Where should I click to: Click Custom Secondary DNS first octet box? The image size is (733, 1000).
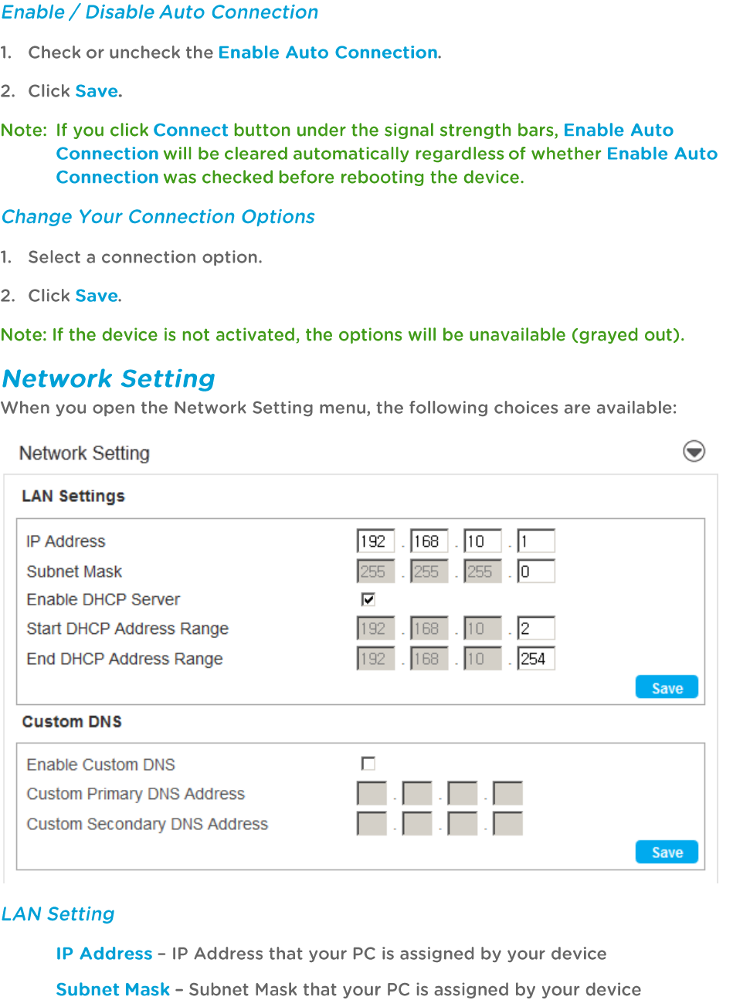(x=372, y=824)
